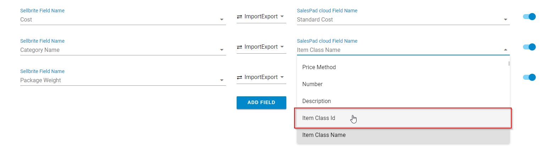Image resolution: width=551 pixels, height=157 pixels.
Task: Click the swap arrows icon in Category Name row
Action: point(239,47)
